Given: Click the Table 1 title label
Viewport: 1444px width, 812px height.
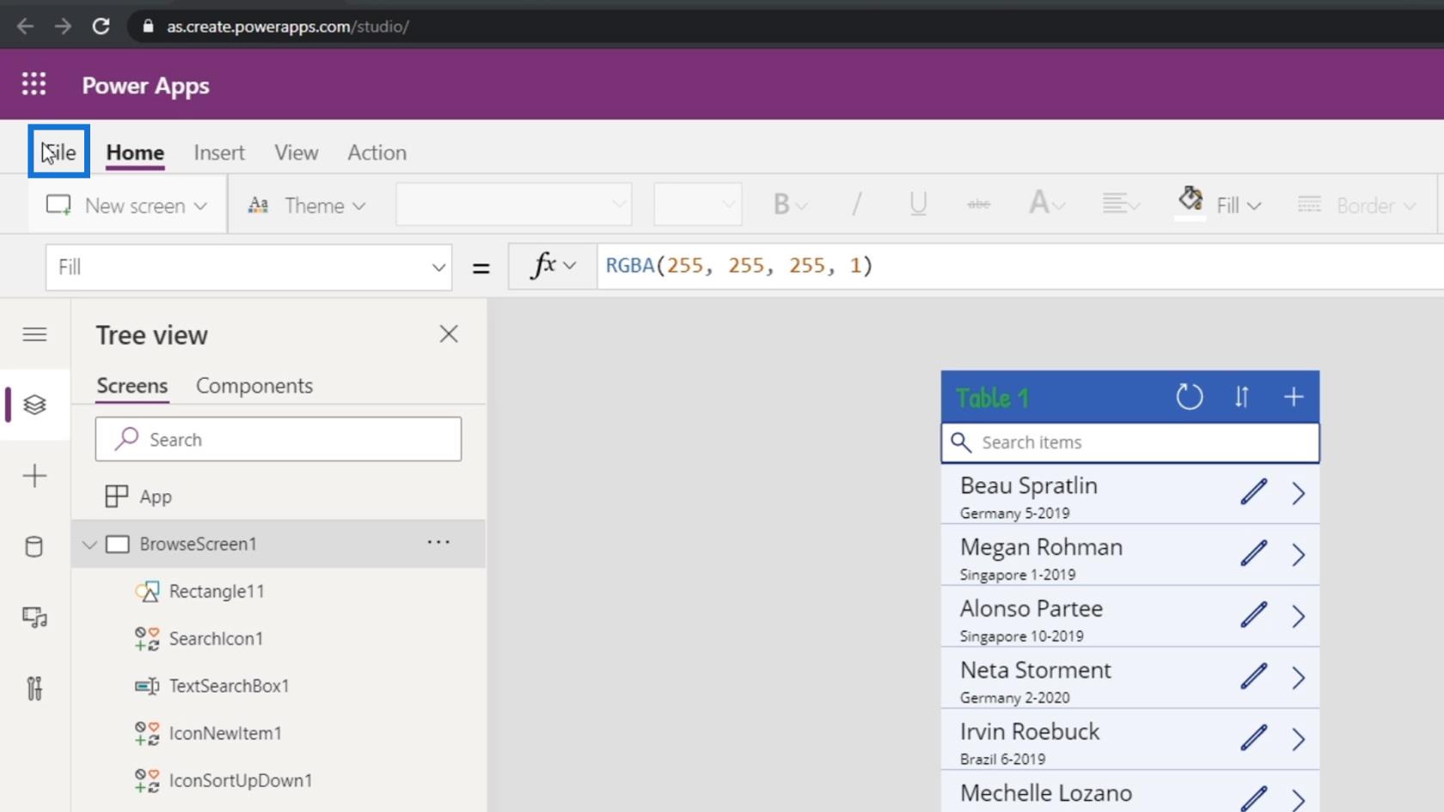Looking at the screenshot, I should coord(993,398).
